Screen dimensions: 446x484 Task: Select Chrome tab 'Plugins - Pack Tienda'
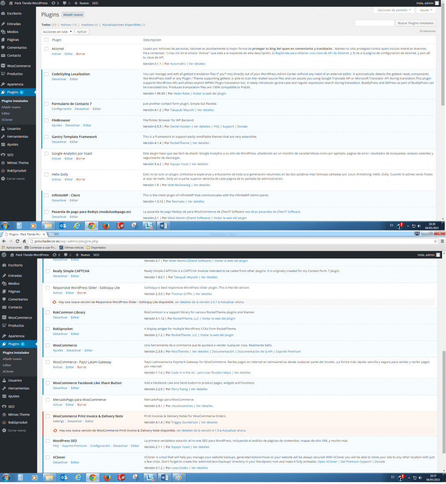[x=25, y=234]
